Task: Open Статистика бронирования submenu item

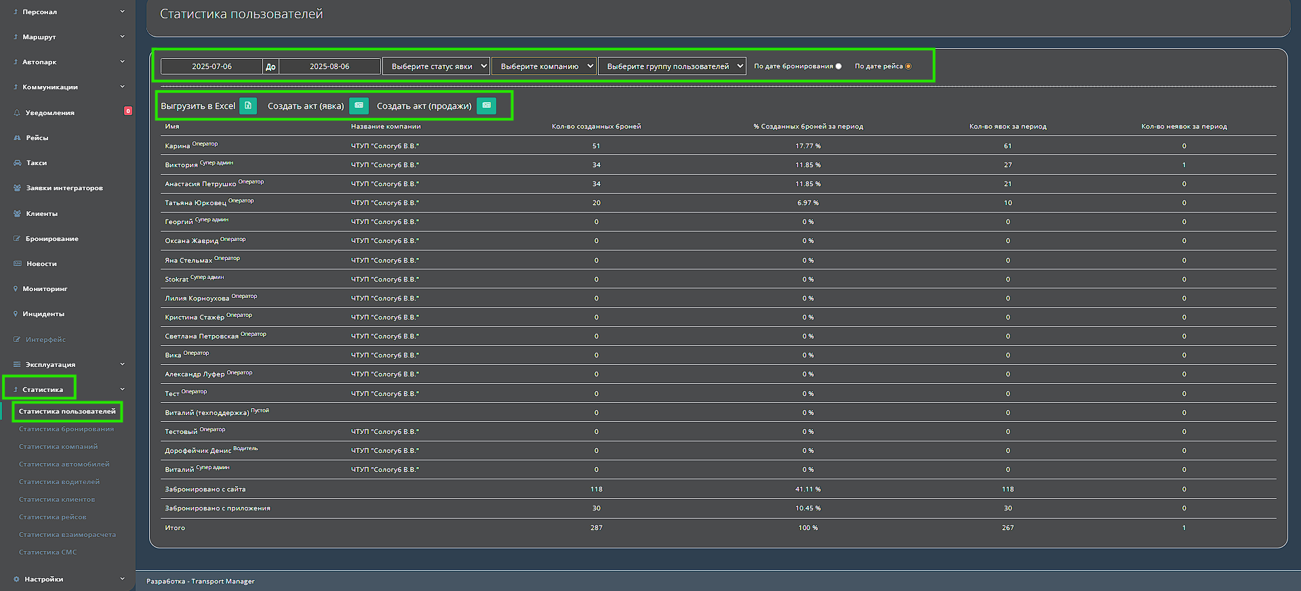Action: click(x=66, y=429)
